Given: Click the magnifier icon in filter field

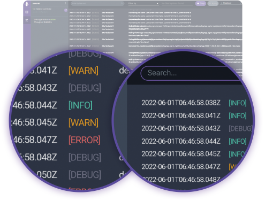Looking at the screenshot, I should click(x=122, y=3).
